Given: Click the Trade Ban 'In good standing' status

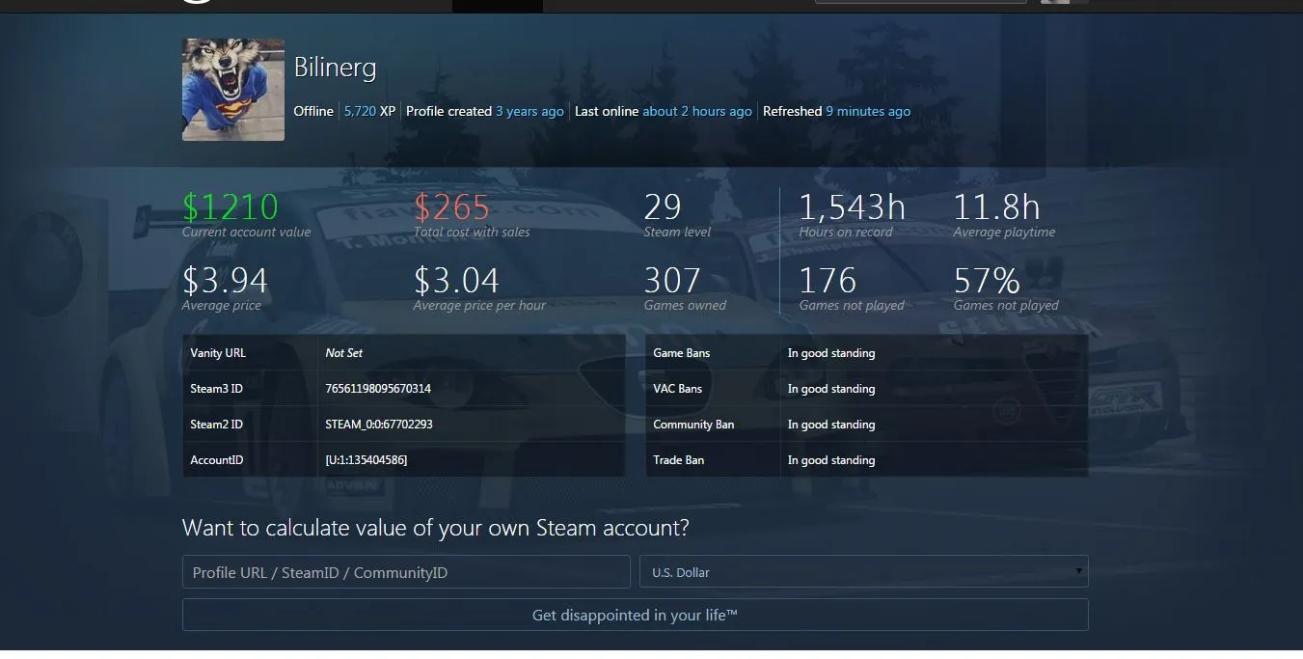Looking at the screenshot, I should [831, 460].
